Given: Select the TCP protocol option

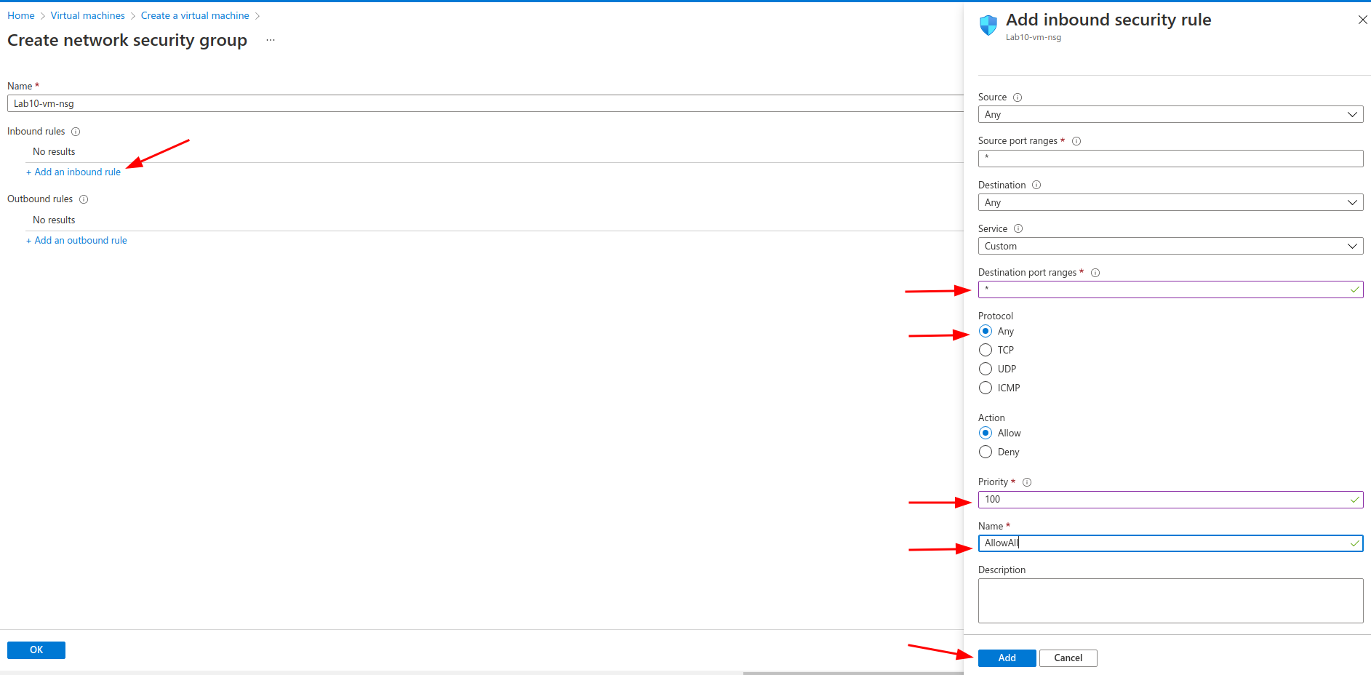Looking at the screenshot, I should coord(986,350).
